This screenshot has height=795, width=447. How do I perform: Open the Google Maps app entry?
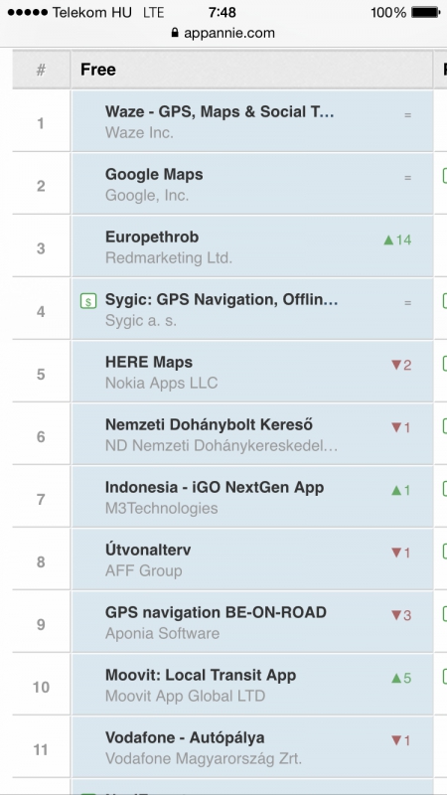tap(154, 175)
